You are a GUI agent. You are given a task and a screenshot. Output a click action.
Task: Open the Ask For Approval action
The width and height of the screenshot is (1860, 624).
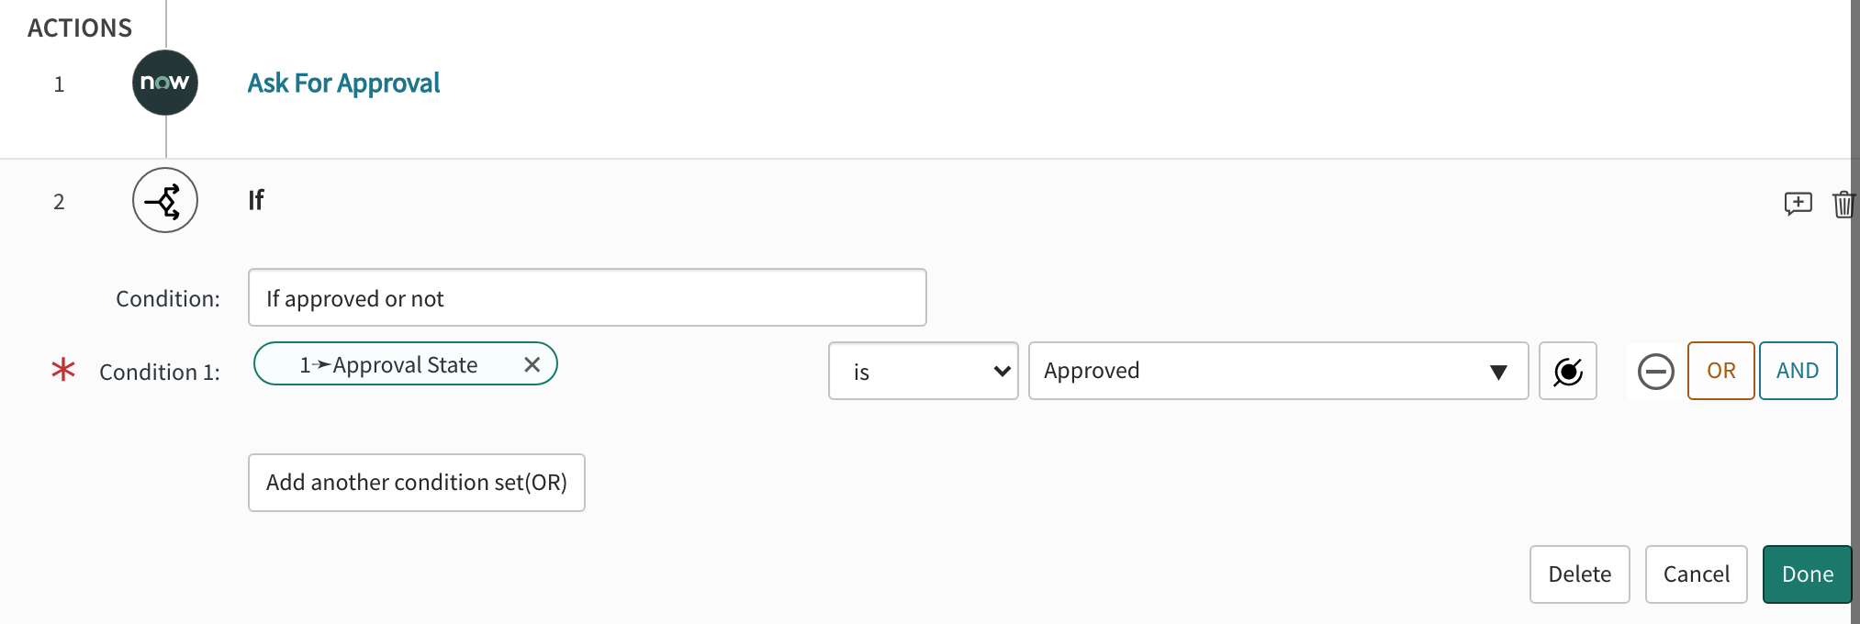tap(343, 83)
